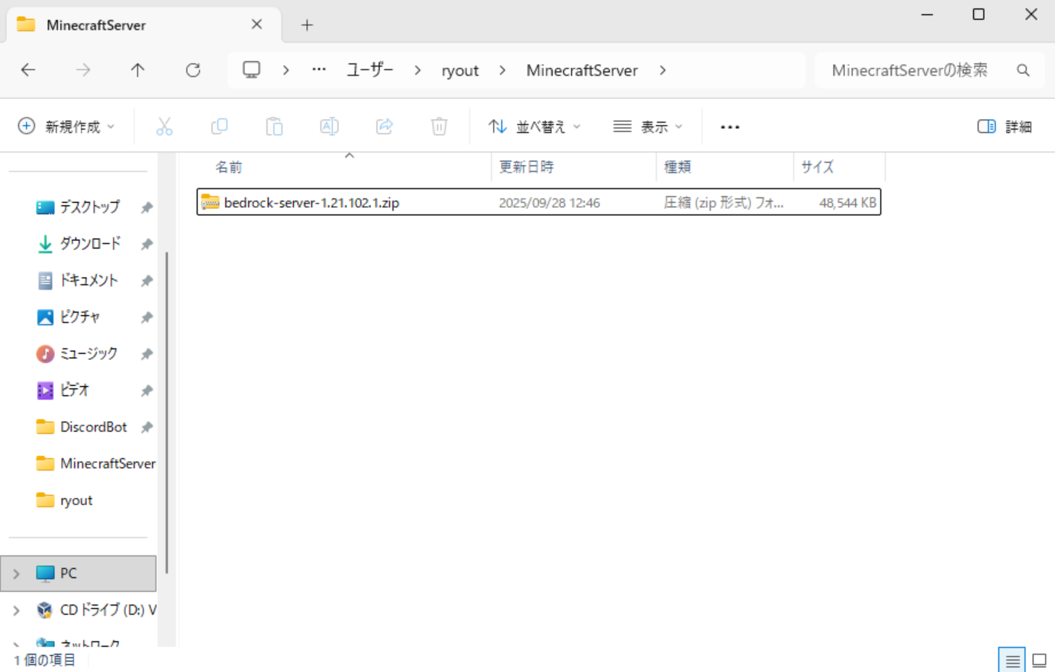Open the 新規作成 dropdown menu
The height and width of the screenshot is (672, 1055).
pos(66,127)
